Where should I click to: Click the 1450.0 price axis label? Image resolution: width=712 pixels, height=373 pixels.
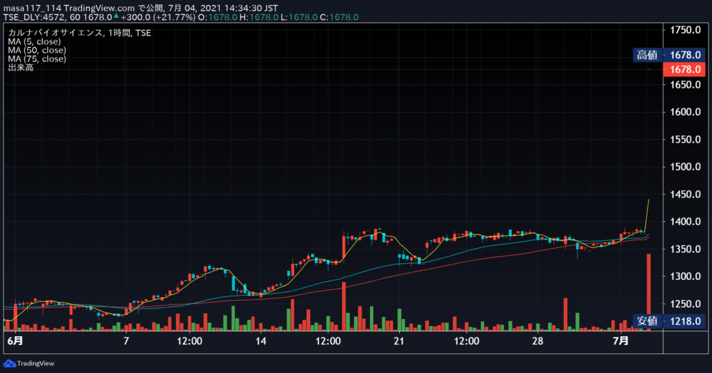pos(685,194)
